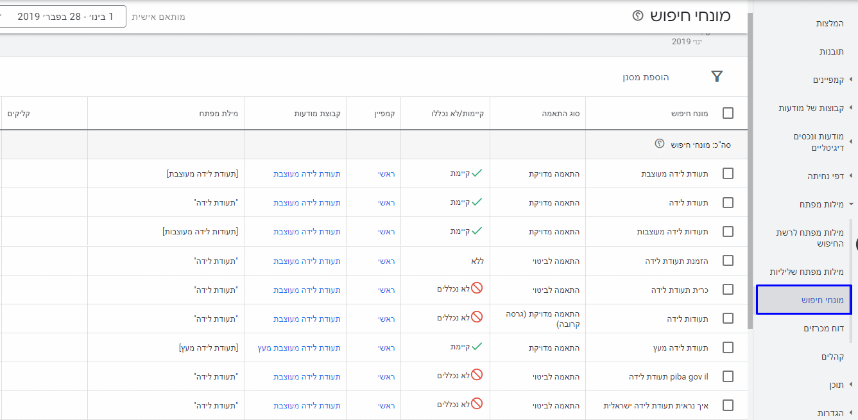Open the date range dropdown 1 ביוני - 28 בפבר׳ 2019
The image size is (858, 420).
click(63, 16)
